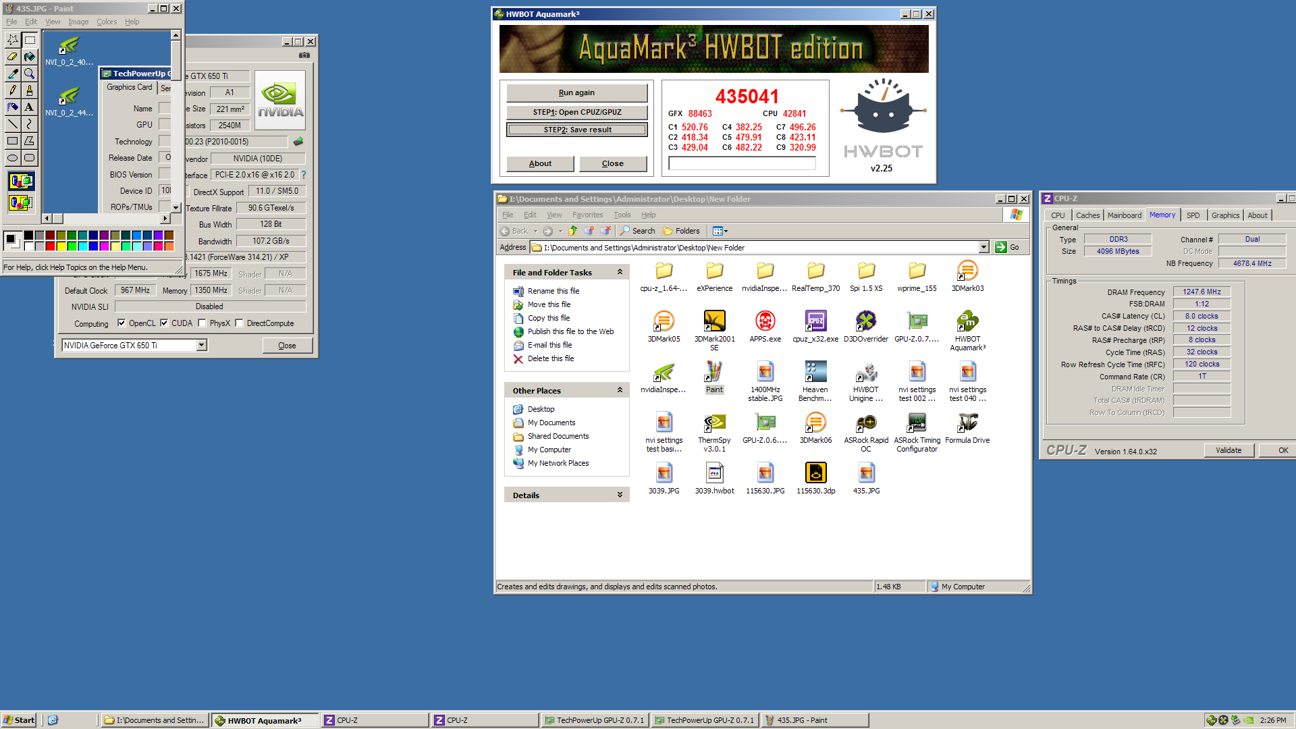Open the Explorer address bar dropdown
This screenshot has height=729, width=1296.
coord(984,248)
